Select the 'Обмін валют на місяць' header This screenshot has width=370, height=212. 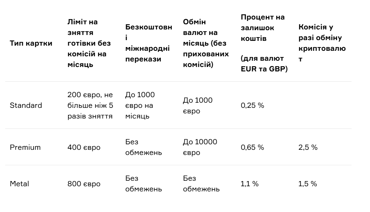click(206, 43)
